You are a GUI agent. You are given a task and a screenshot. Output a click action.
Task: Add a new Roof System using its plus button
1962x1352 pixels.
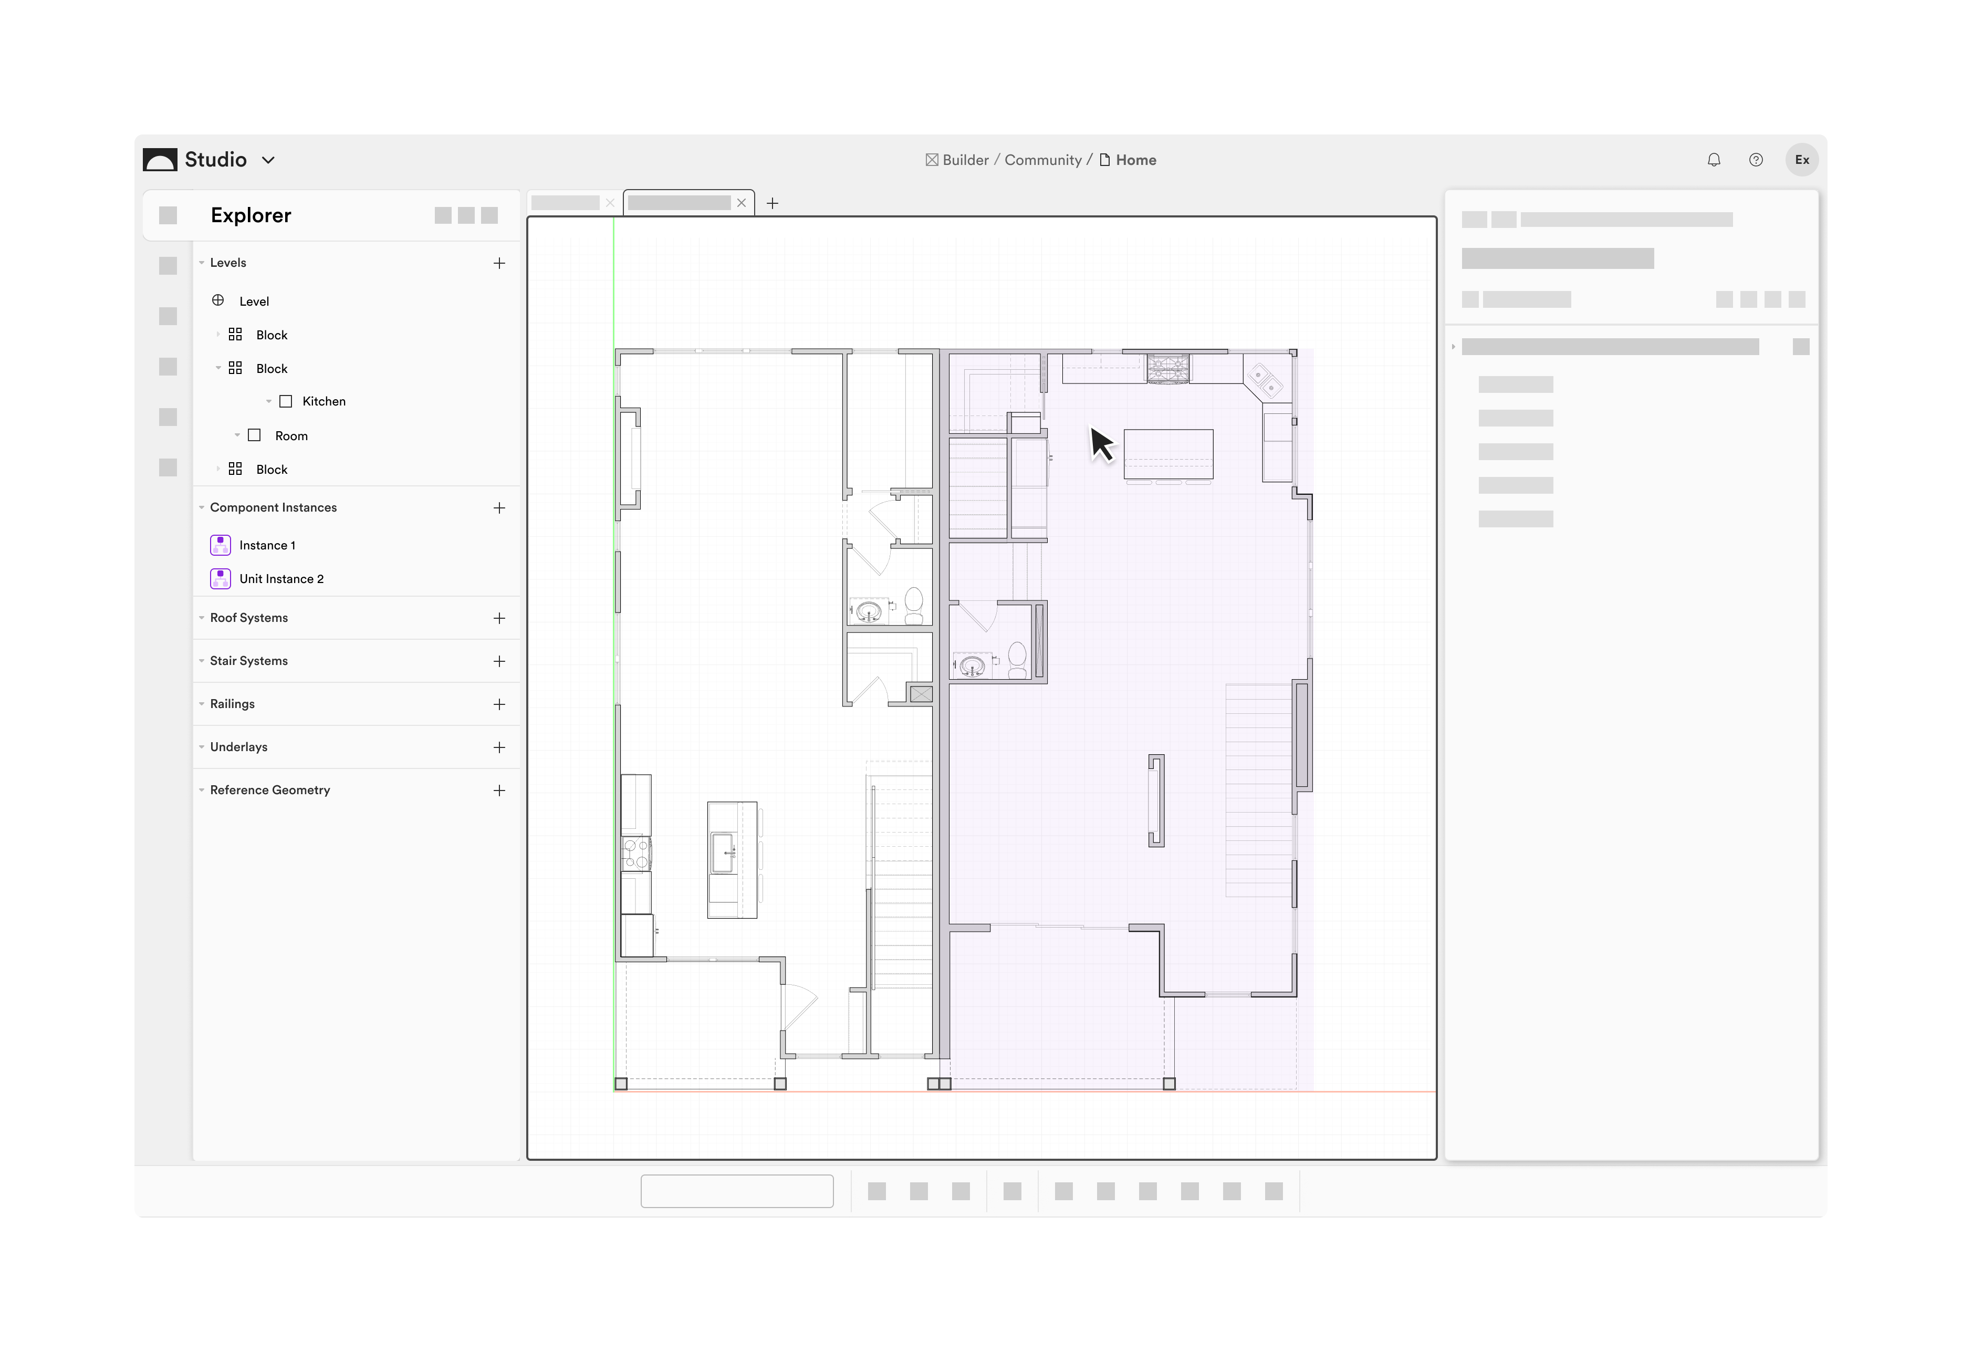coord(499,618)
